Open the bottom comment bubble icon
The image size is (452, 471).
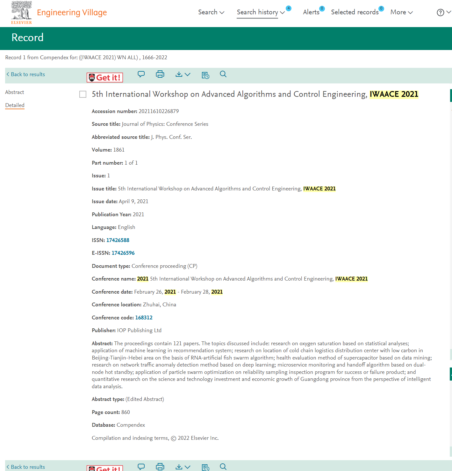141,467
